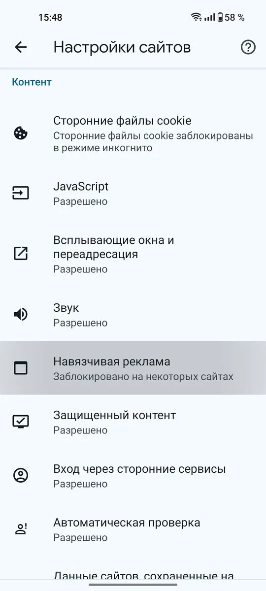Tap the cookie icon
The width and height of the screenshot is (266, 591).
pos(21,133)
